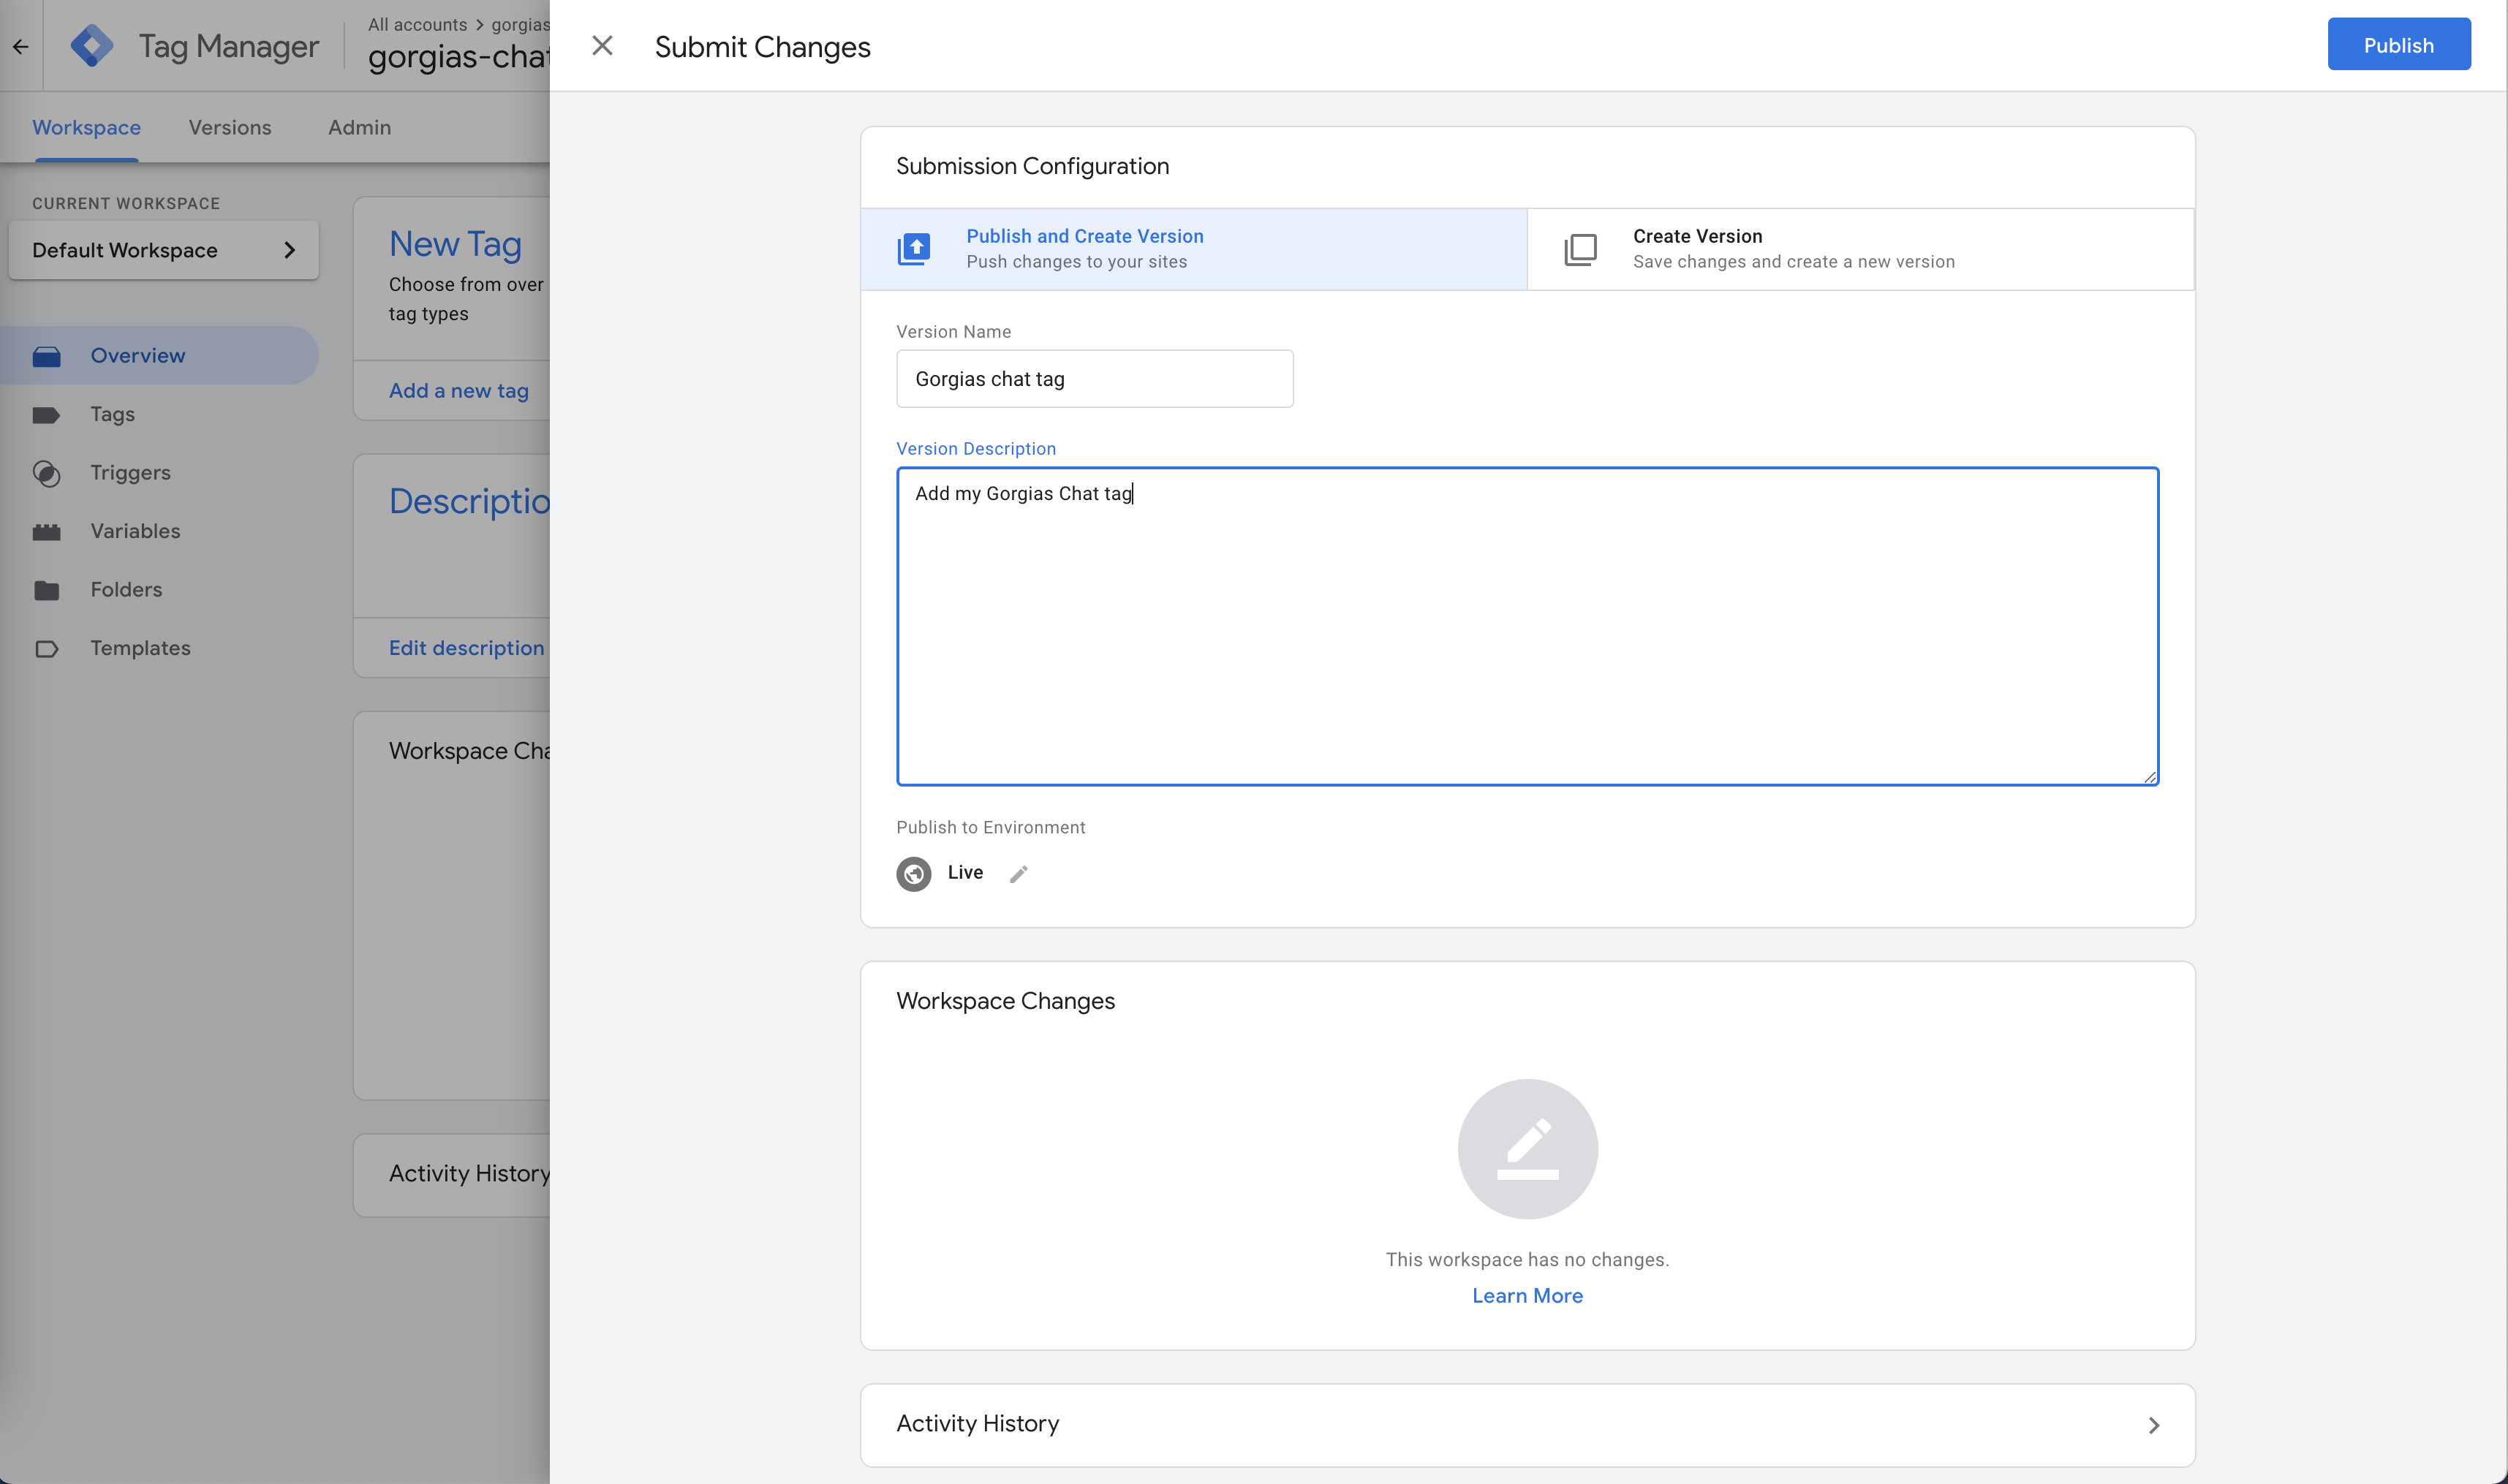Image resolution: width=2508 pixels, height=1484 pixels.
Task: Click the Live environment globe icon
Action: click(913, 874)
